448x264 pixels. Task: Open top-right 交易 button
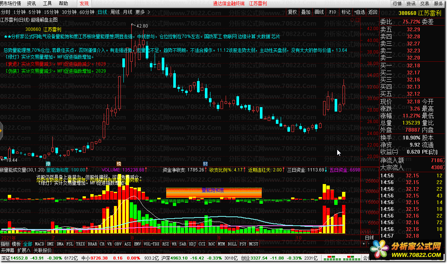click(x=425, y=3)
